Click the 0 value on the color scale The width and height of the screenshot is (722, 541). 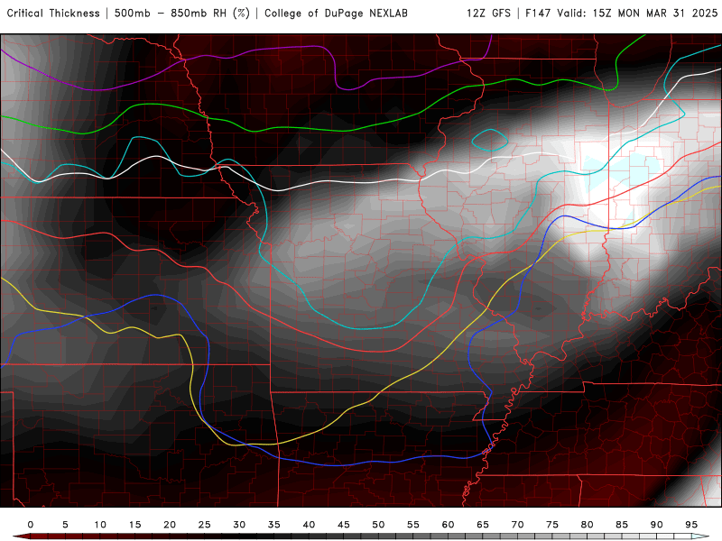(31, 525)
